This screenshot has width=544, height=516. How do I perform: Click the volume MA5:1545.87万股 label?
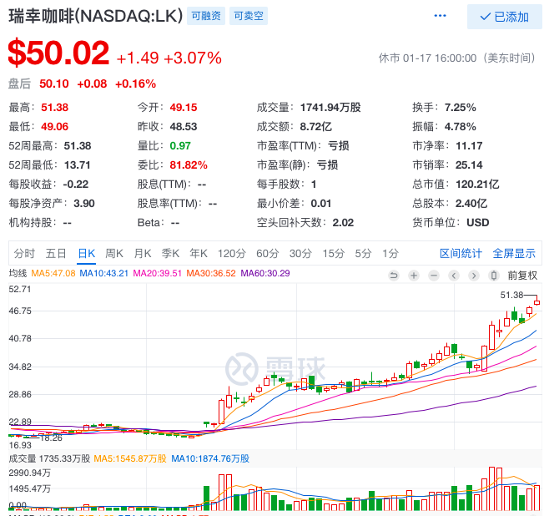pos(130,458)
